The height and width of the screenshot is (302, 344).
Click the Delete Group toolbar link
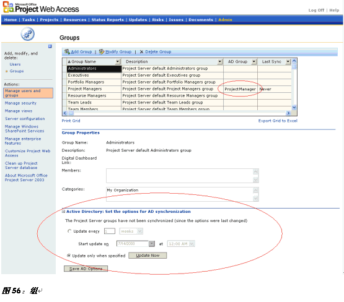[158, 52]
